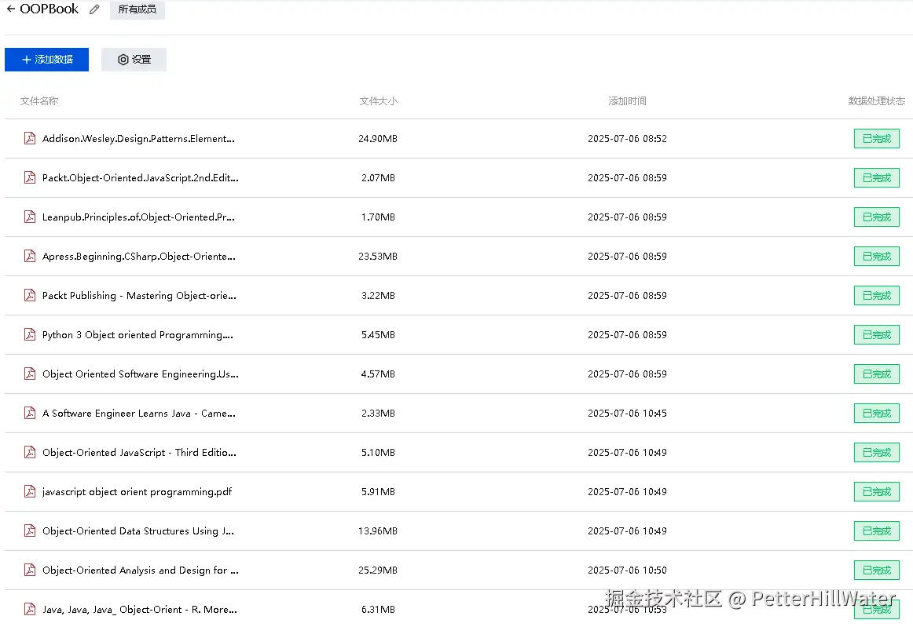Screen dimensions: 913x627
Task: Click PDF icon for A Software Engineer Learns Java
Action: tap(30, 413)
